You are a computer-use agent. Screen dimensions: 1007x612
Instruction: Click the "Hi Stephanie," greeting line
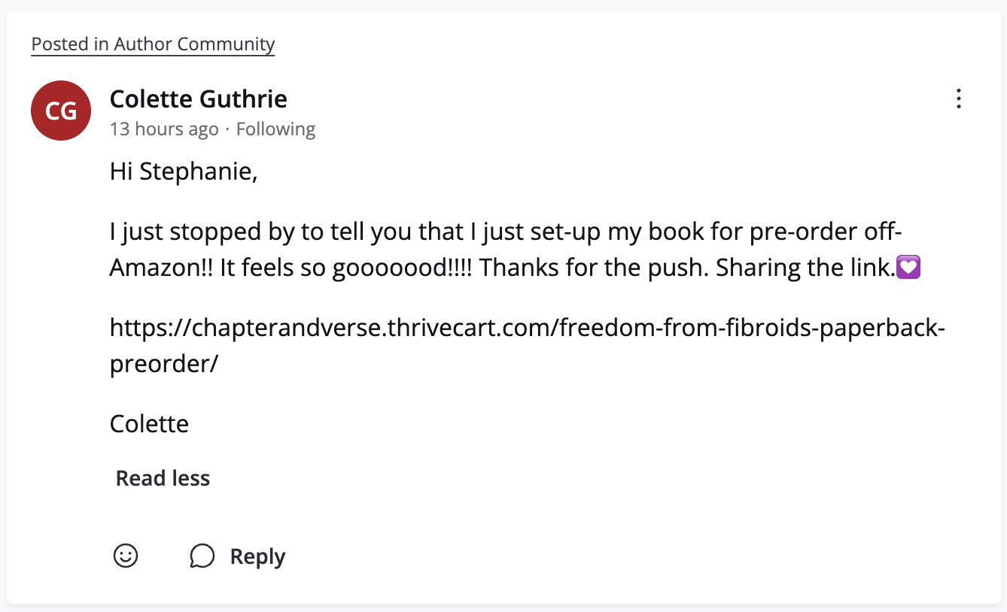[x=184, y=171]
